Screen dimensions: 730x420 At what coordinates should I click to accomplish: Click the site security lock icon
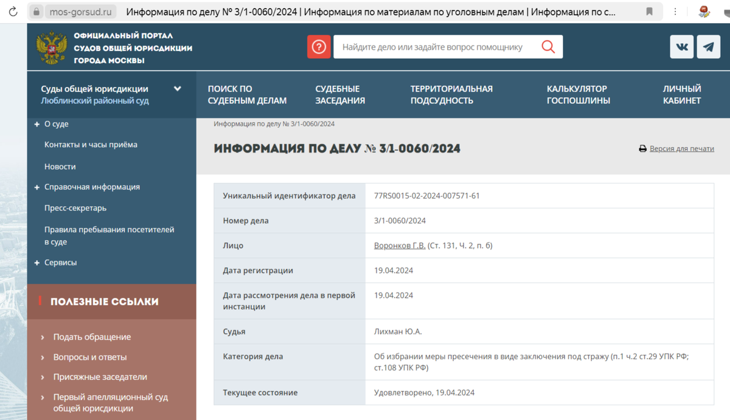tap(38, 11)
